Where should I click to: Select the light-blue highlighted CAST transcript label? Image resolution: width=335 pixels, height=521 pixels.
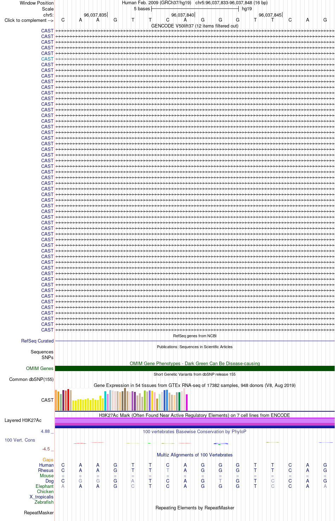[x=47, y=59]
